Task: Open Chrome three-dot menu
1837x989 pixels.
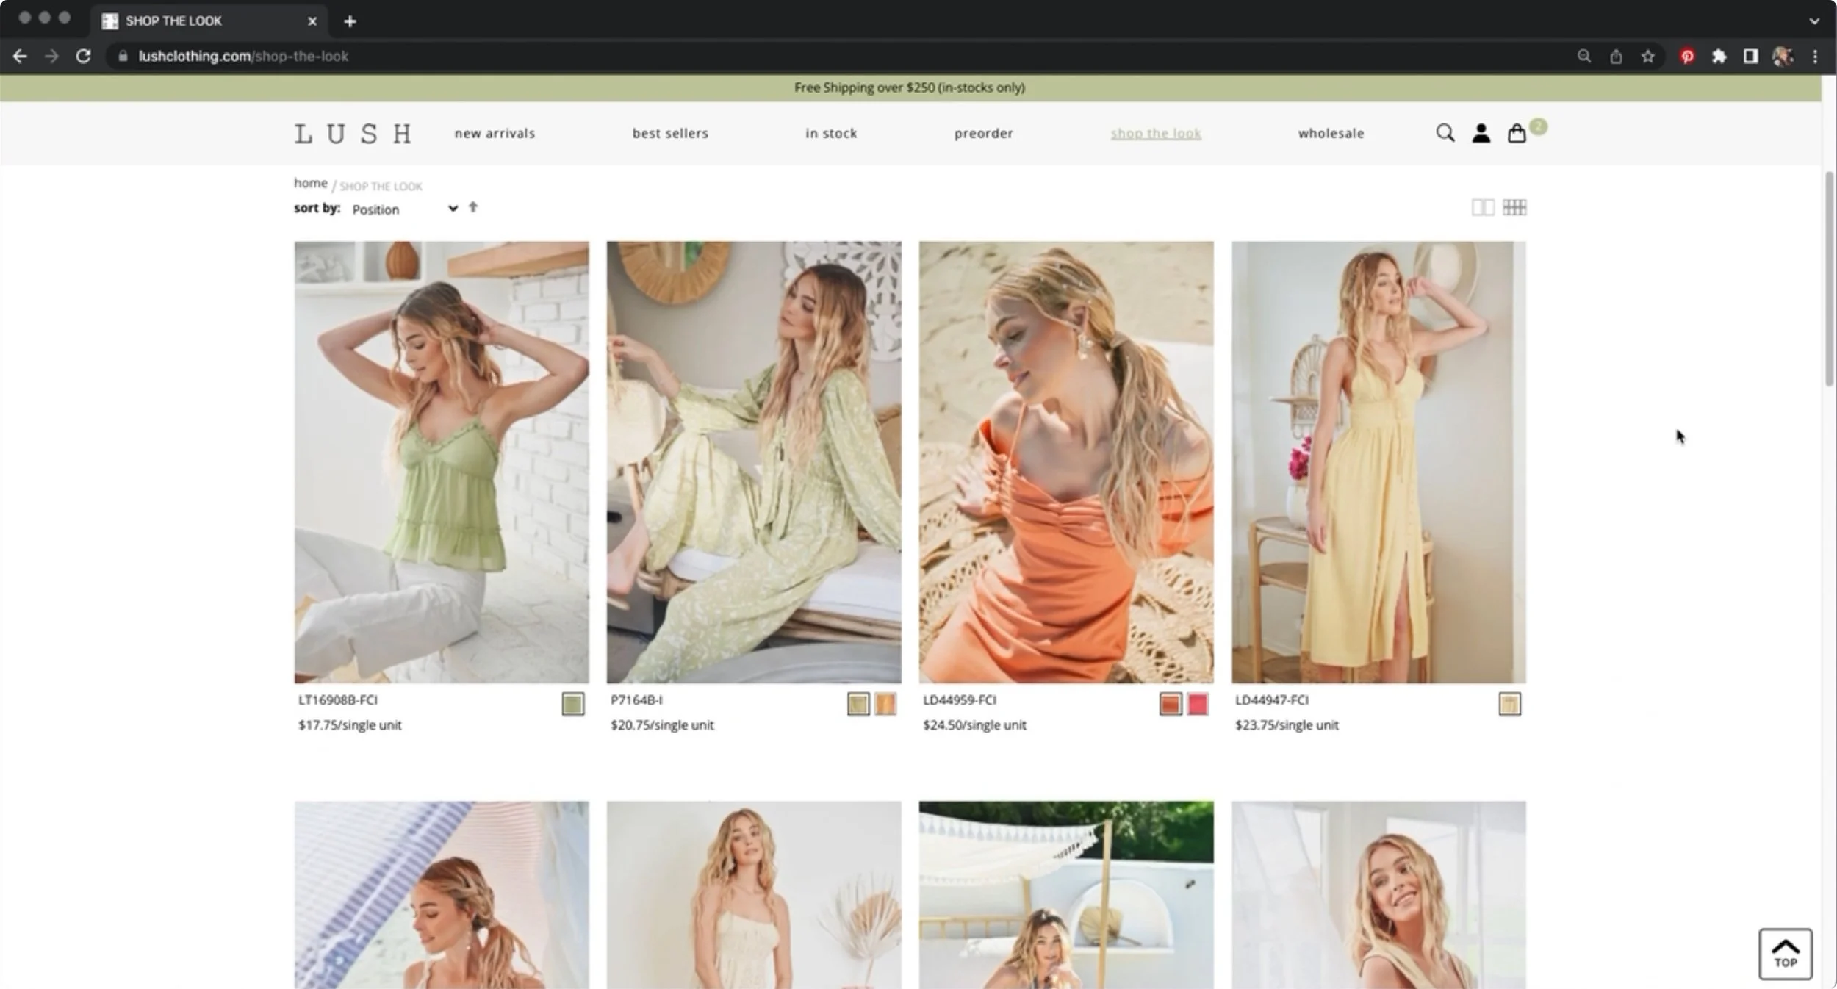Action: (1815, 57)
